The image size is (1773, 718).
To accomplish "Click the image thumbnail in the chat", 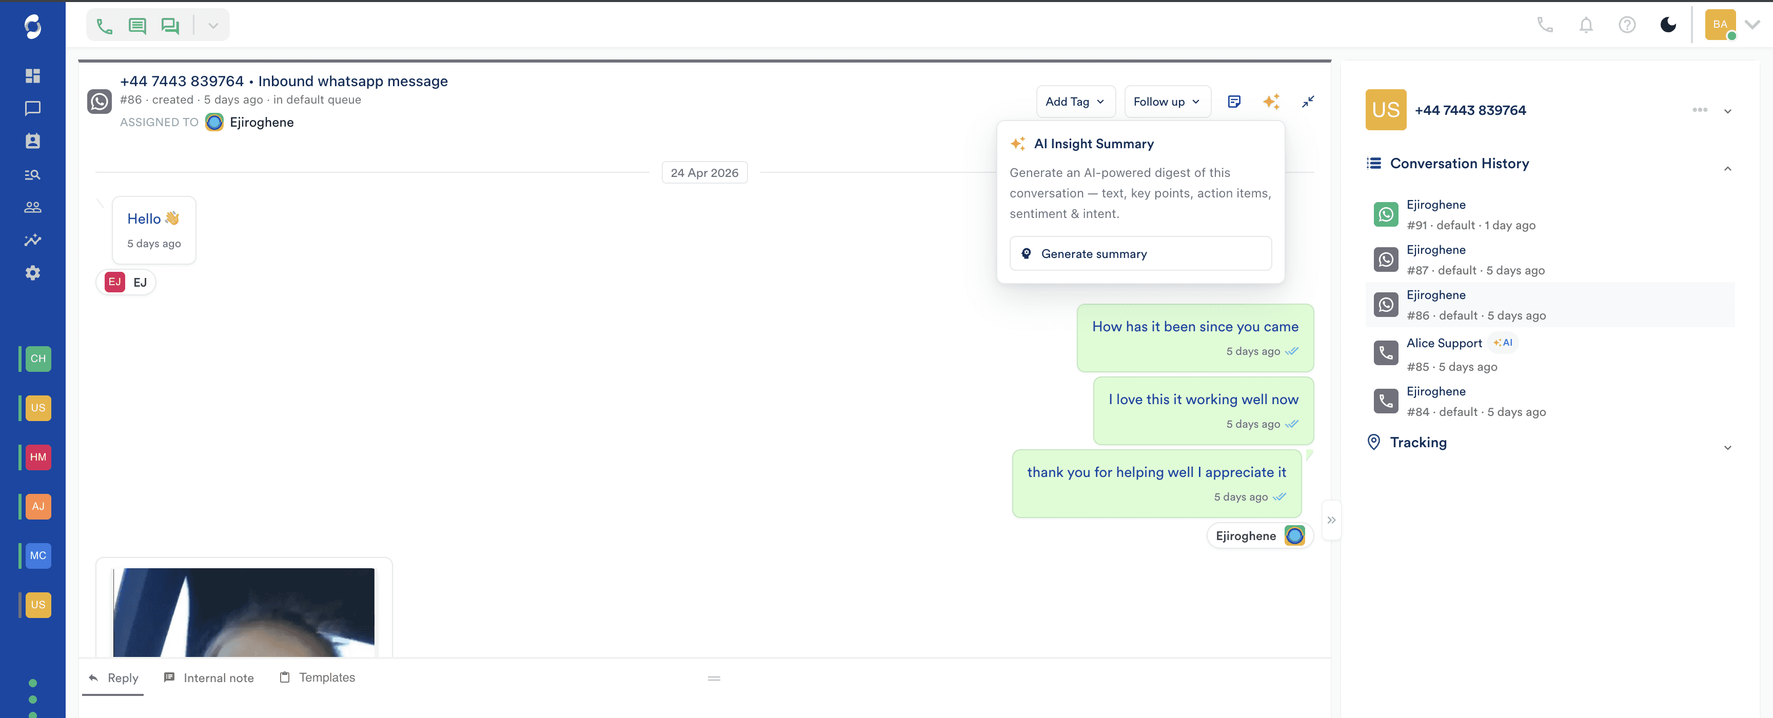I will (244, 611).
